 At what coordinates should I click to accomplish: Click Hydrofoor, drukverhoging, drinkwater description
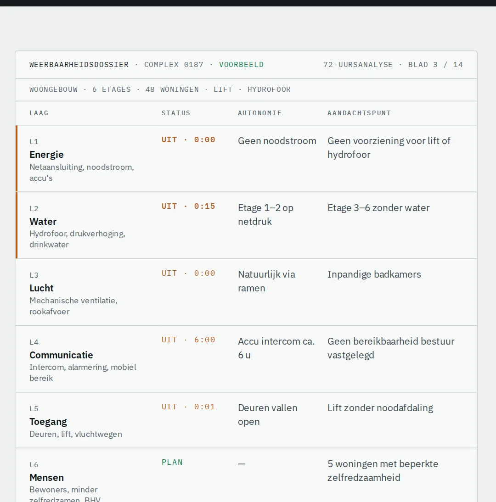pyautogui.click(x=77, y=239)
